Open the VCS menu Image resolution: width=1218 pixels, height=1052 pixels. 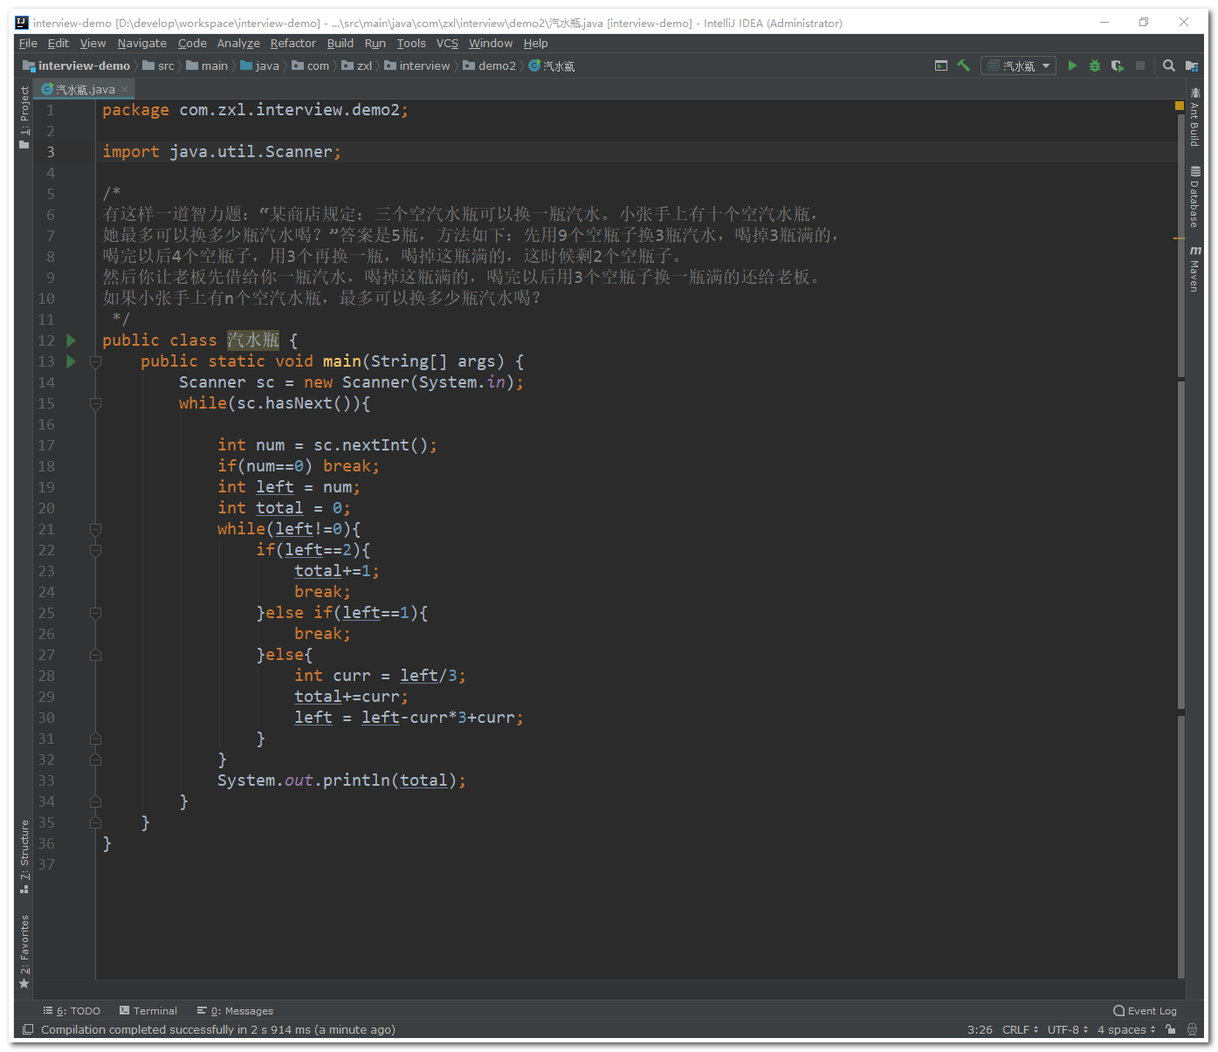tap(447, 44)
